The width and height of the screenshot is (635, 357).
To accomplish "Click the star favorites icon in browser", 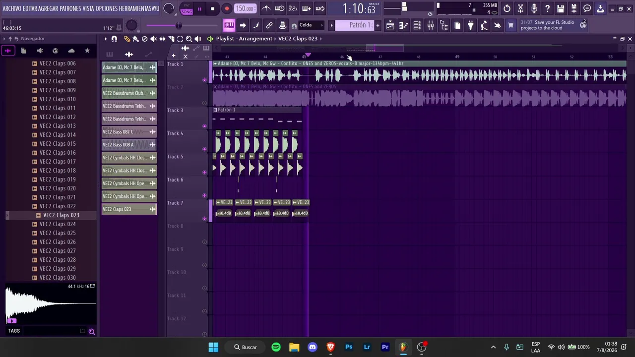I will pos(87,51).
